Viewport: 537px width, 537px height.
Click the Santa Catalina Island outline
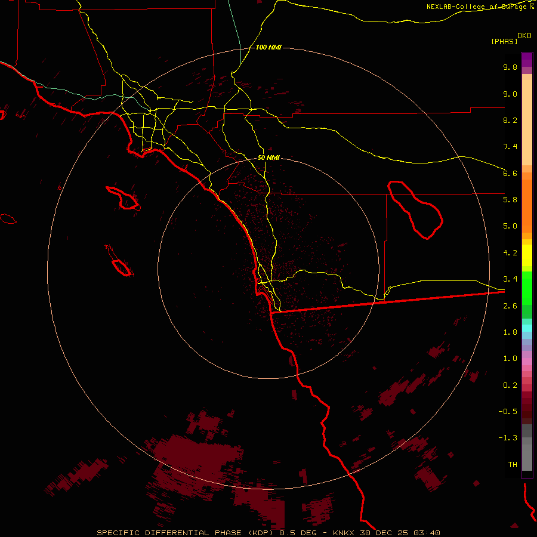(124, 198)
